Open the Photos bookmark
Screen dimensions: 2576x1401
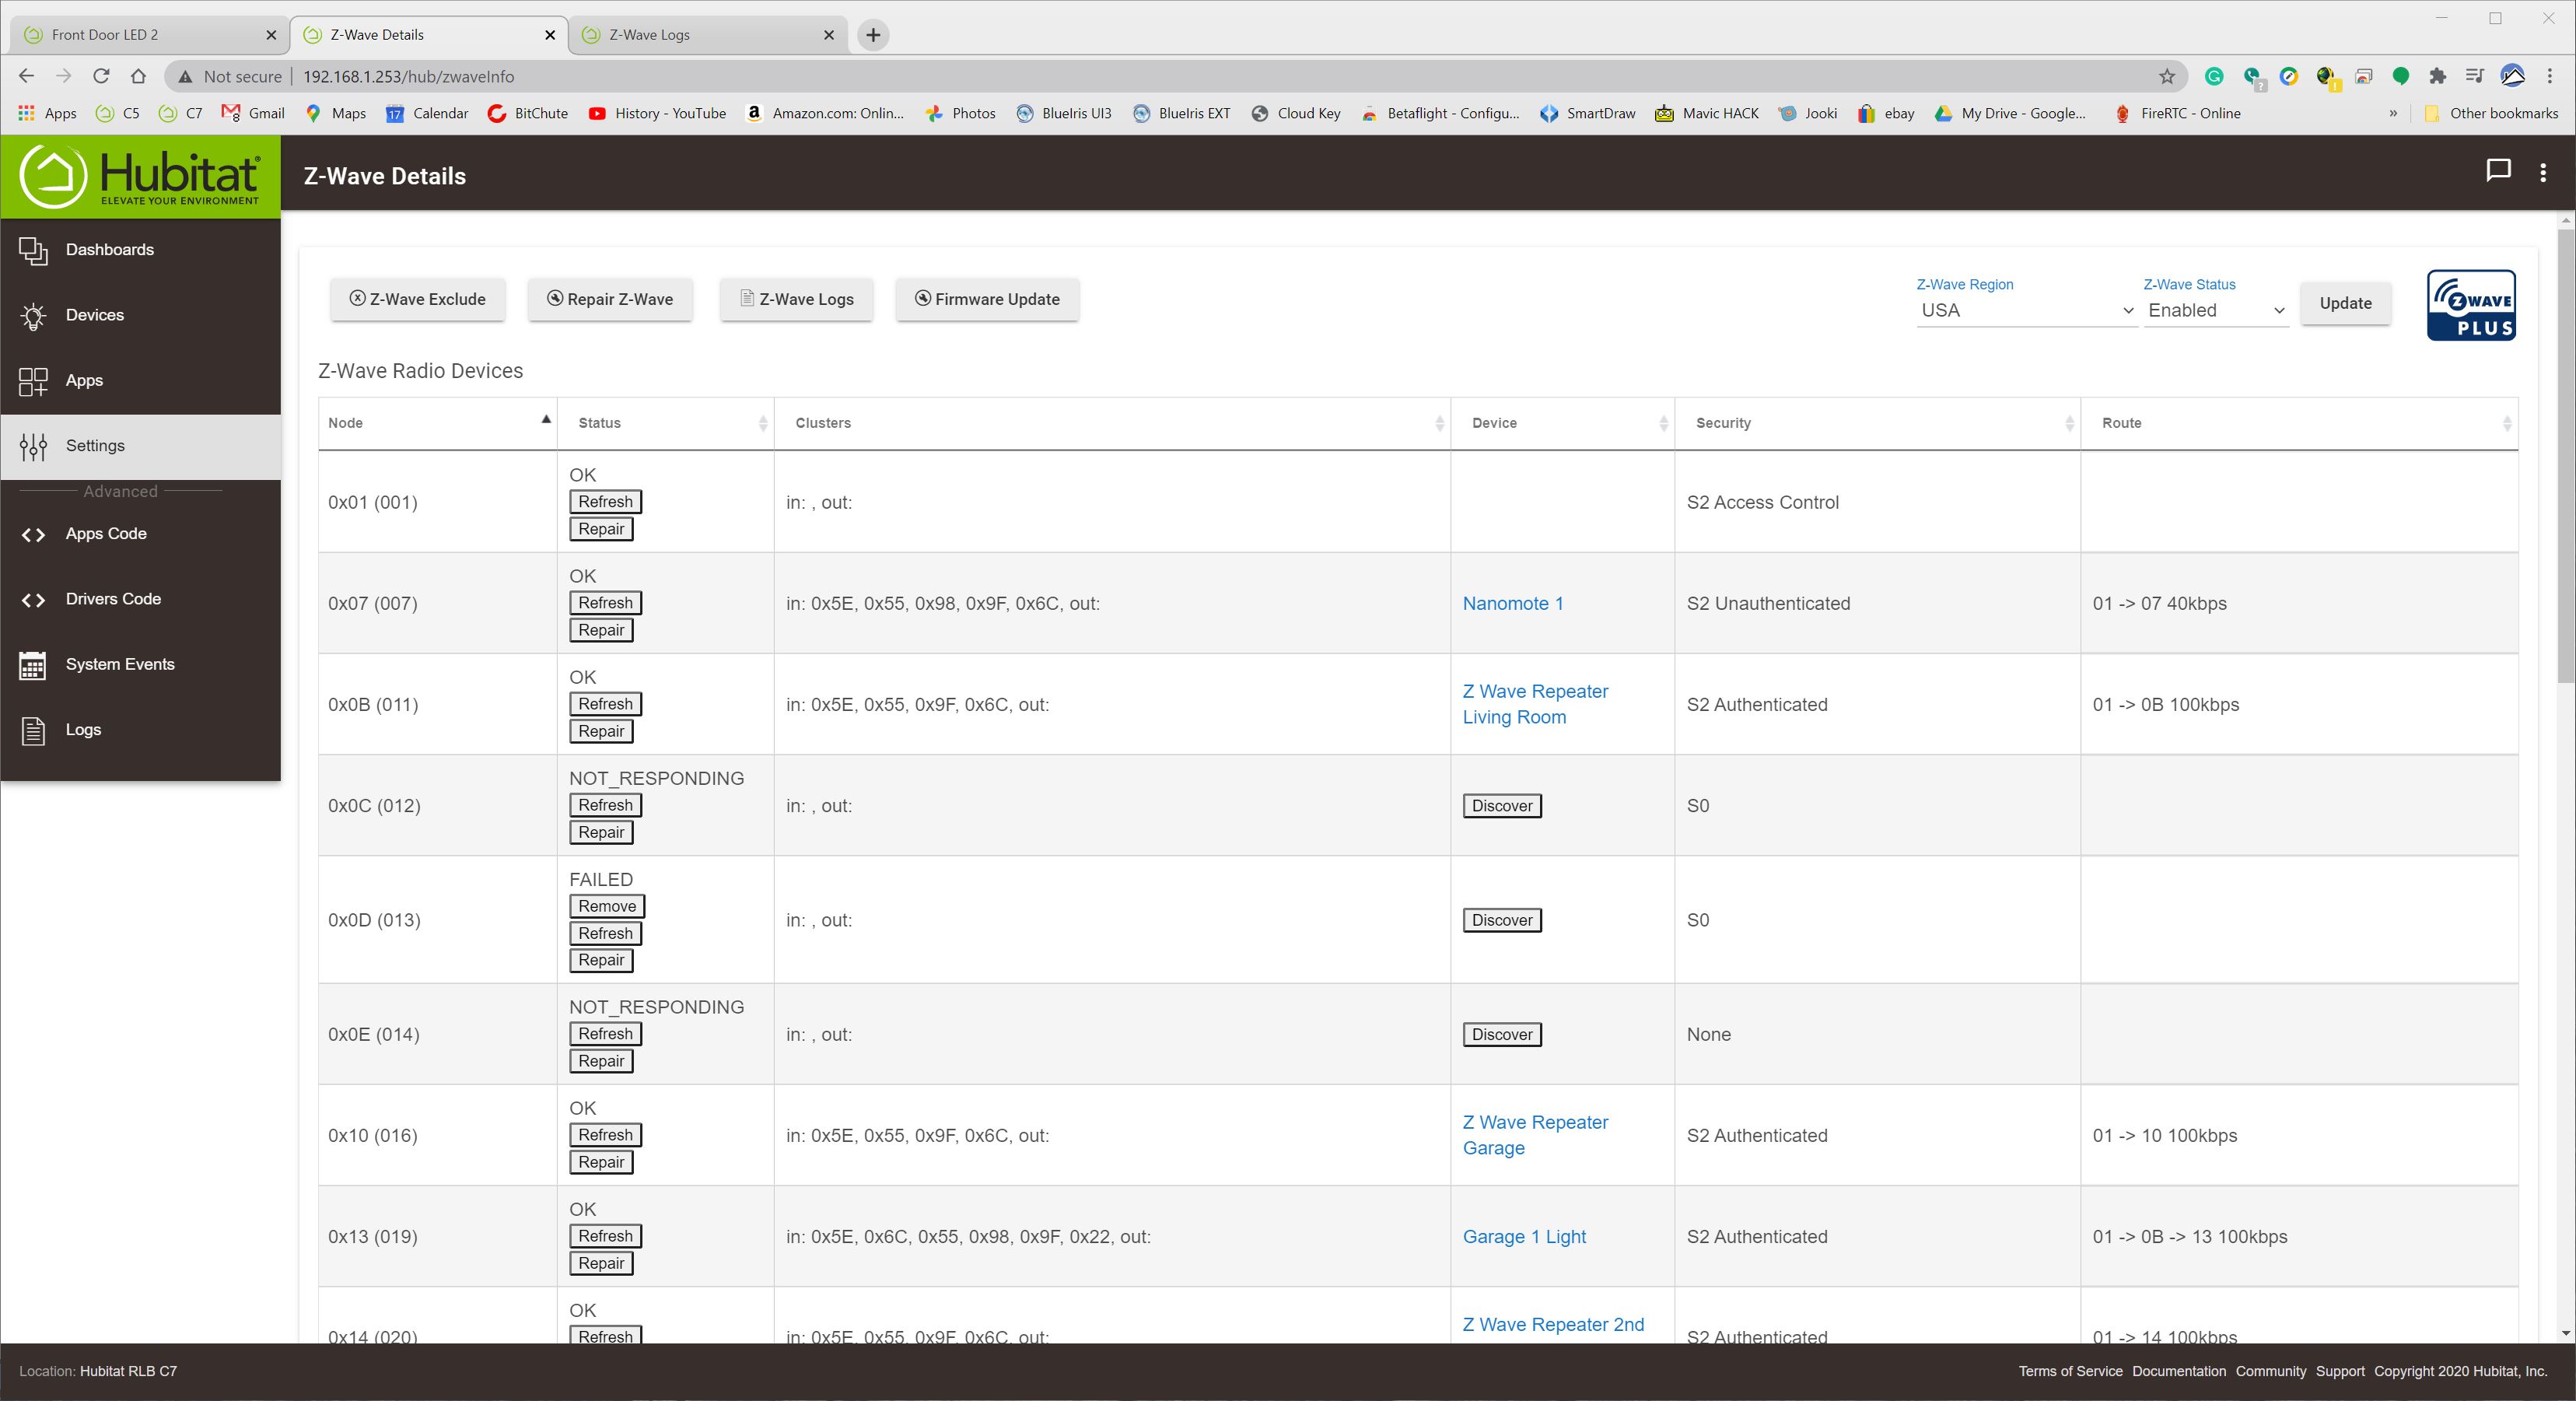coord(960,114)
